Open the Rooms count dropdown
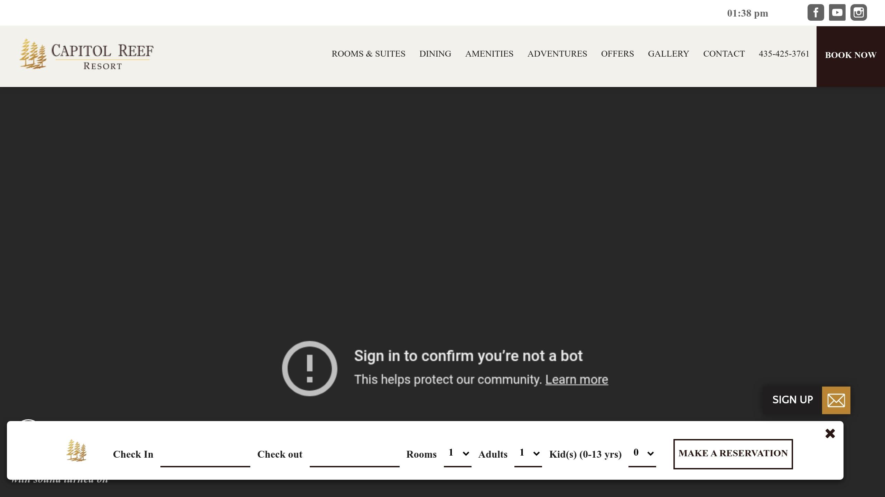 coord(457,454)
